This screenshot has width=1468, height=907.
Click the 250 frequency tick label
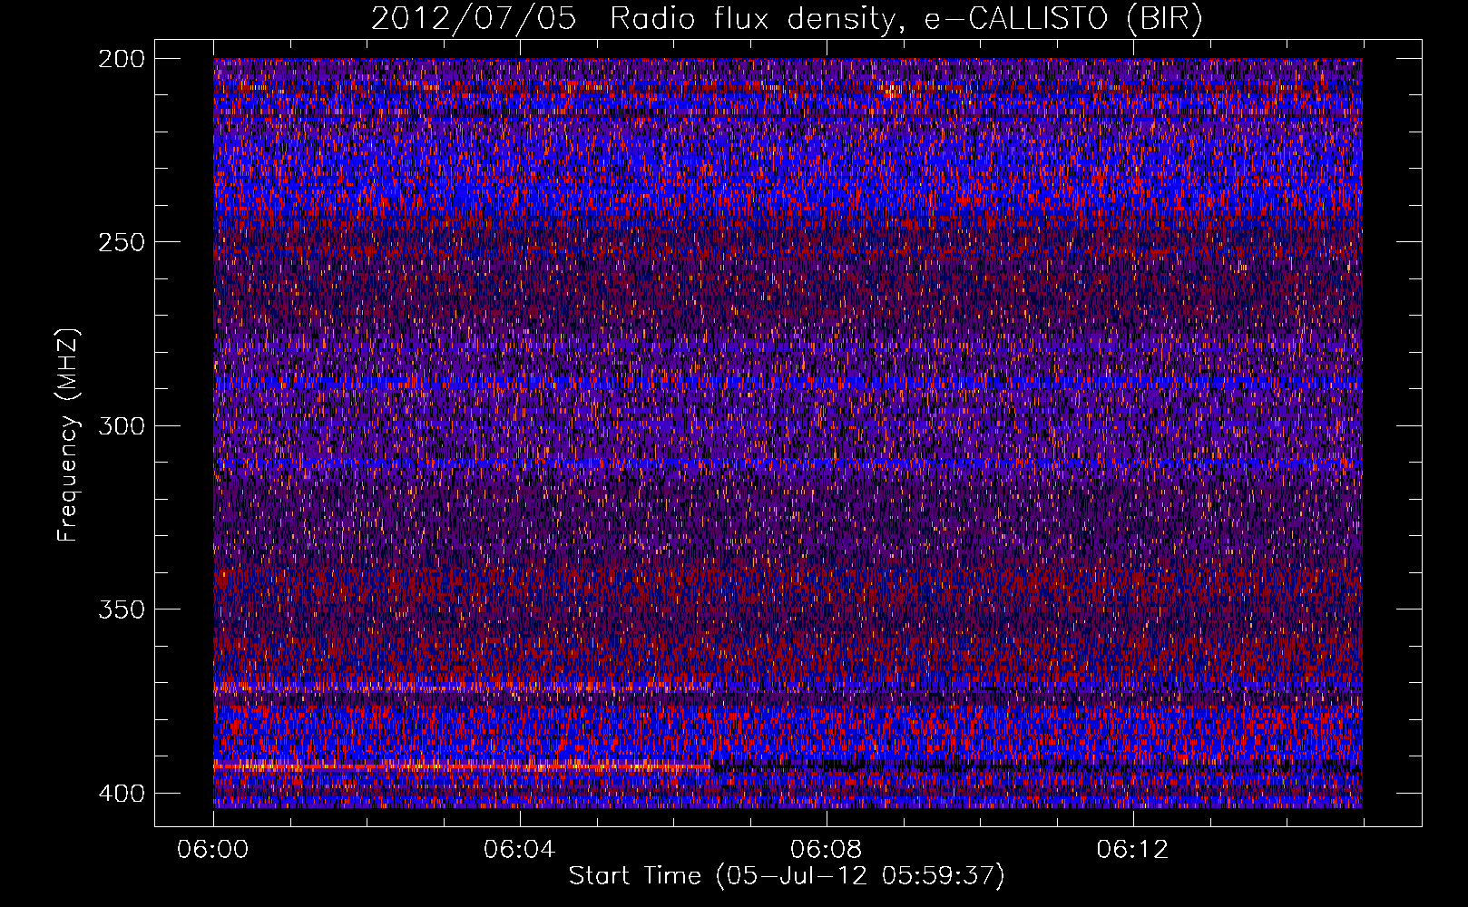tap(121, 242)
